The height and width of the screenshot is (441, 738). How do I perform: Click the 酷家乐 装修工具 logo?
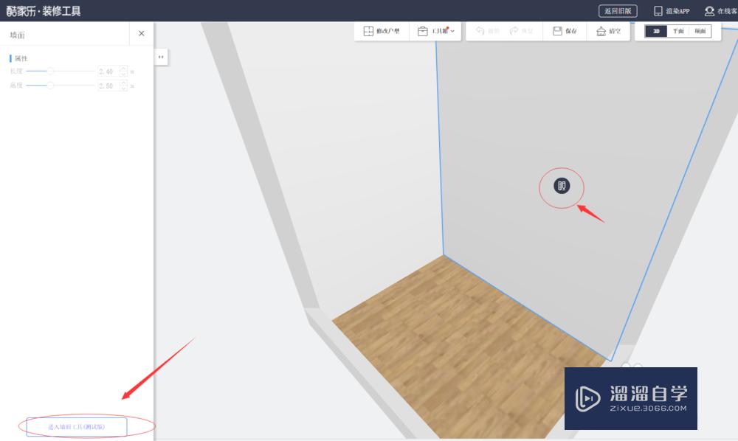point(44,11)
